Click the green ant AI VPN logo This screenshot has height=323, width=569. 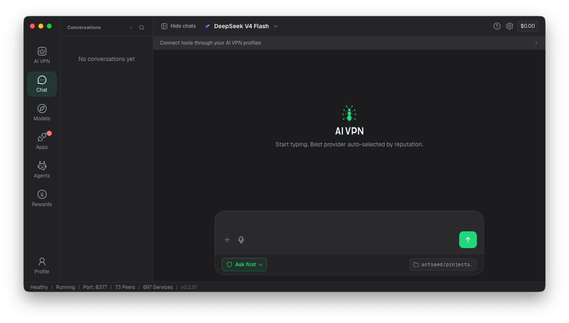pos(349,113)
